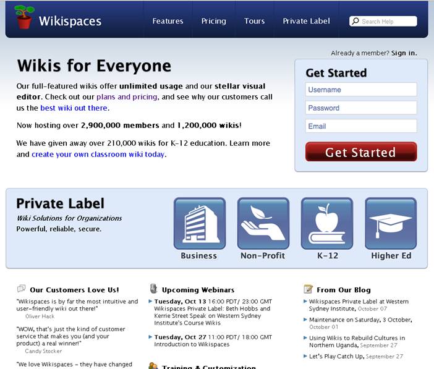Screen dimensions: 434x369
Task: Click the Training & Customization heading
Action: (209, 367)
